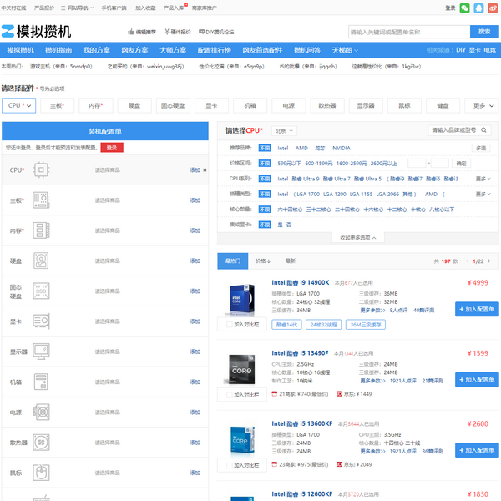501x501 pixels.
Task: Tick the compare checkbox for Intel i5 13600KF
Action: point(229,464)
